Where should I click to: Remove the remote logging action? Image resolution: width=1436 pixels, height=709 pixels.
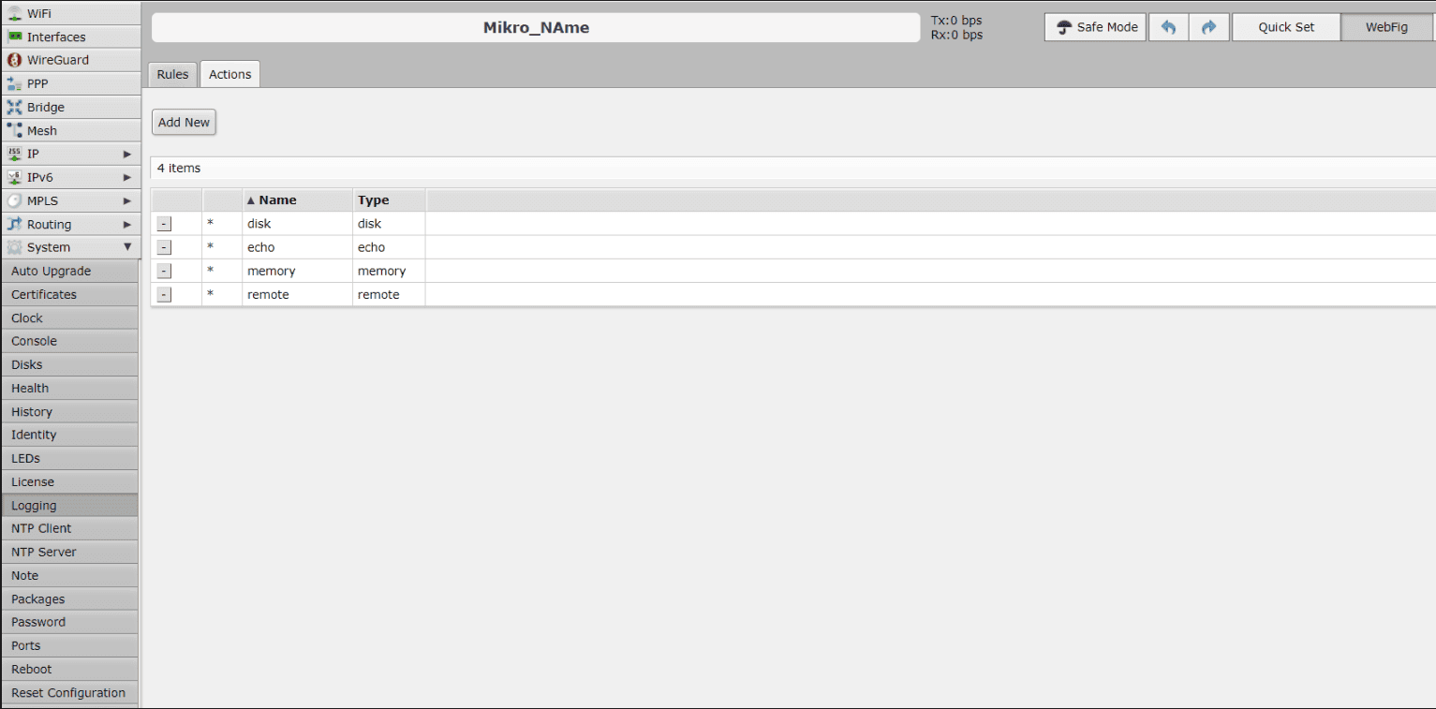(x=164, y=294)
